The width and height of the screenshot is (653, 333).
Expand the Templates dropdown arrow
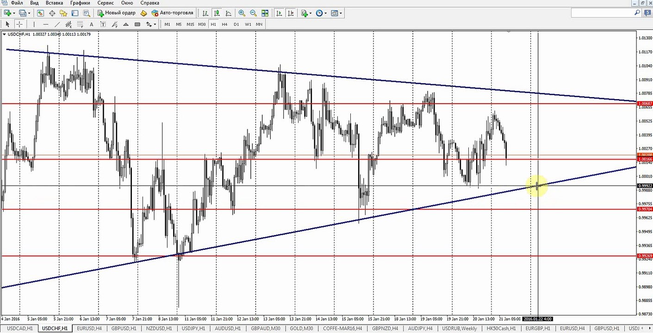341,13
